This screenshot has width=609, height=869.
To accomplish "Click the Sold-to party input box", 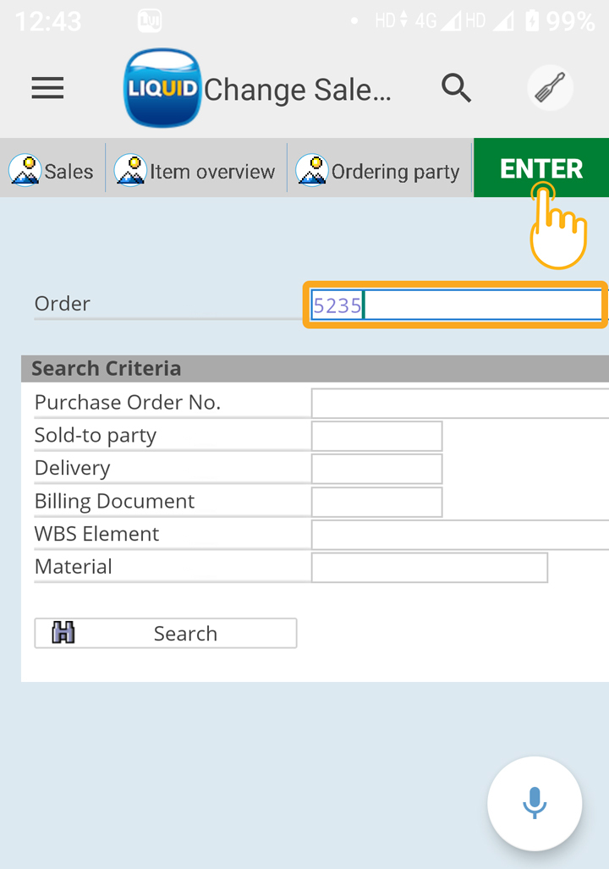I will pyautogui.click(x=376, y=436).
